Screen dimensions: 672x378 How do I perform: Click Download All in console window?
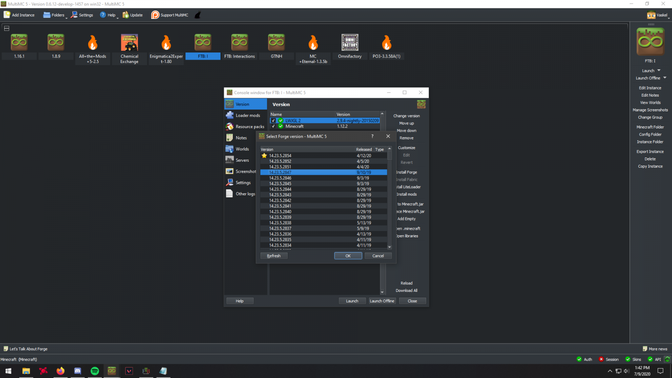407,291
